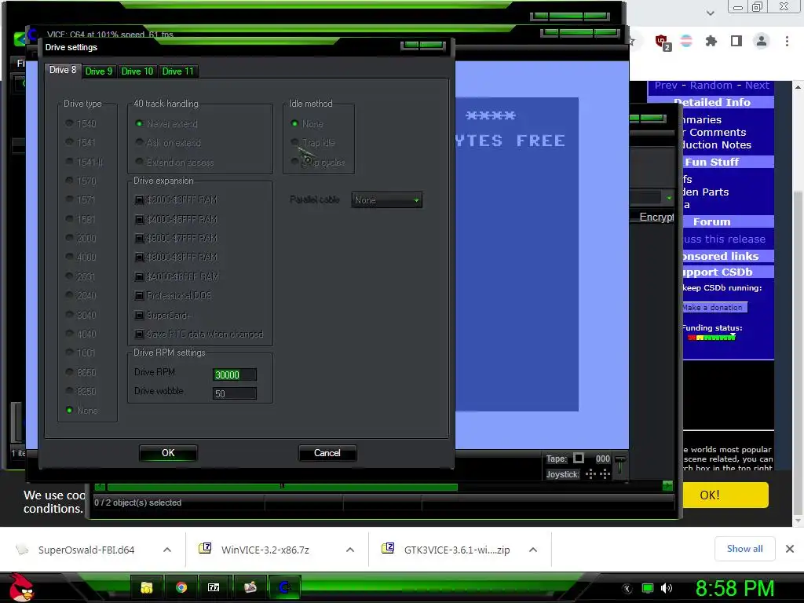Enable $6000-$7FFF RAM expansion
This screenshot has height=603, width=804.
click(x=176, y=239)
